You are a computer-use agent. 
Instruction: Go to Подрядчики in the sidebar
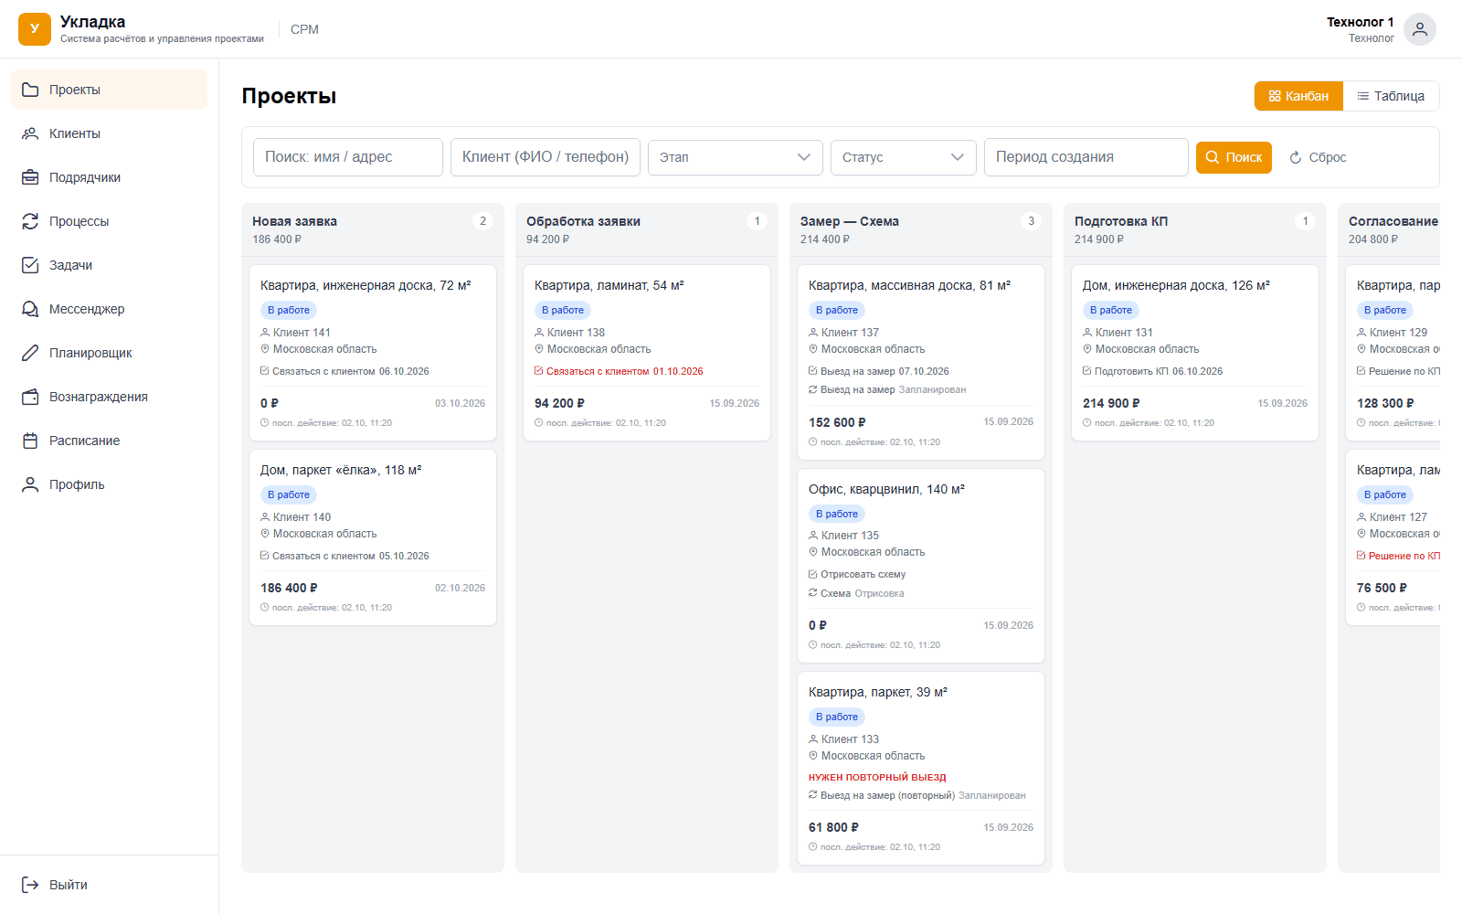point(110,177)
